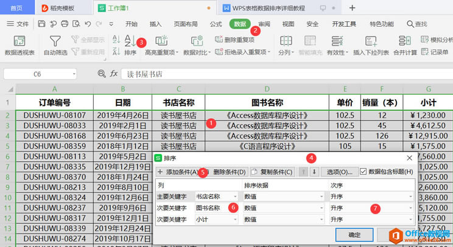This screenshot has height=247, width=453.
Task: Click the 数据对比 icon
Action: 197,41
